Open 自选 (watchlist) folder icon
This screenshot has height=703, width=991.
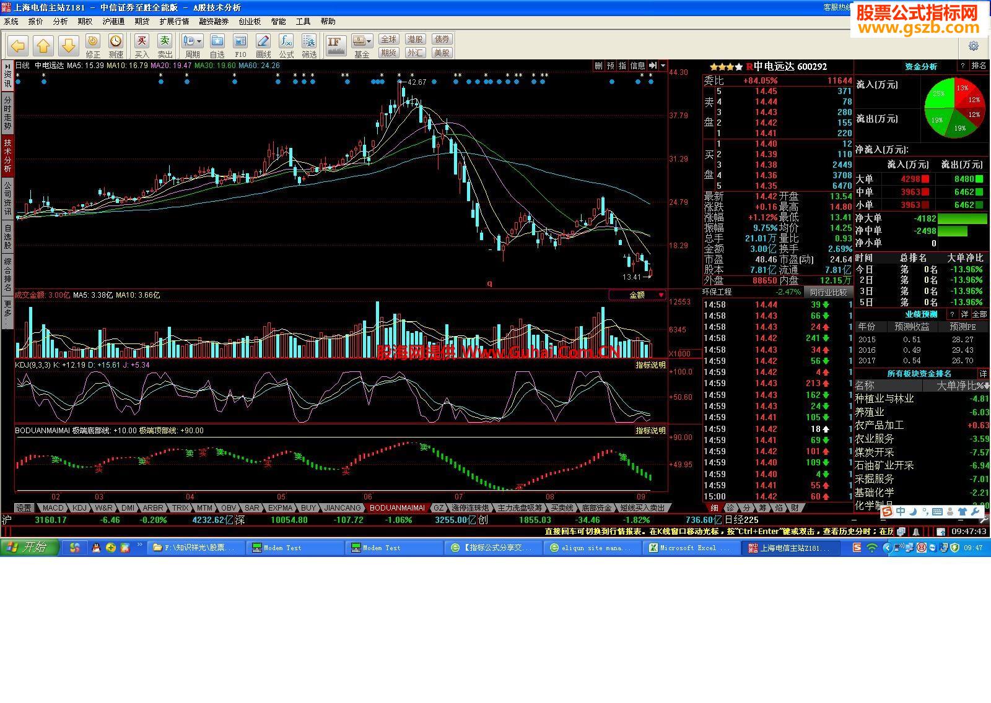pyautogui.click(x=217, y=46)
